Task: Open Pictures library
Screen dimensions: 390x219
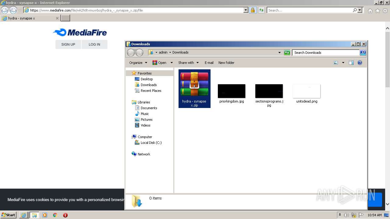Action: [147, 120]
